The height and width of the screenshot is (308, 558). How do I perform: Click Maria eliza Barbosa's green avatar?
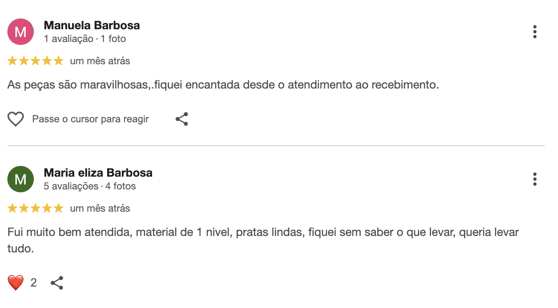point(21,179)
